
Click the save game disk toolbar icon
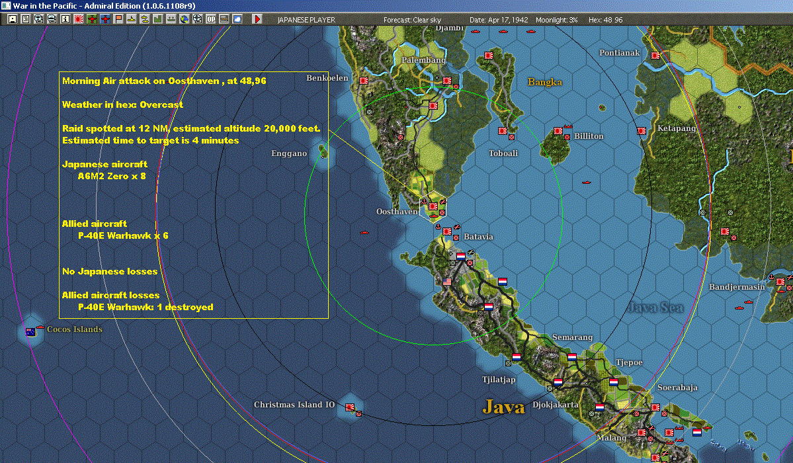point(13,19)
